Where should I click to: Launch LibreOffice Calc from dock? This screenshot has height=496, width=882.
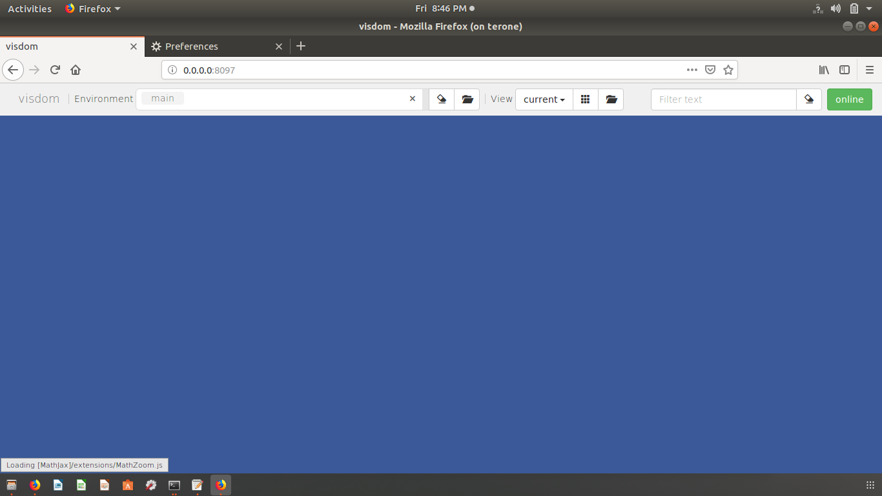(81, 485)
